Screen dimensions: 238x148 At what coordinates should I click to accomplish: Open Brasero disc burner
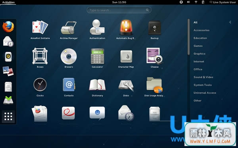(69, 58)
